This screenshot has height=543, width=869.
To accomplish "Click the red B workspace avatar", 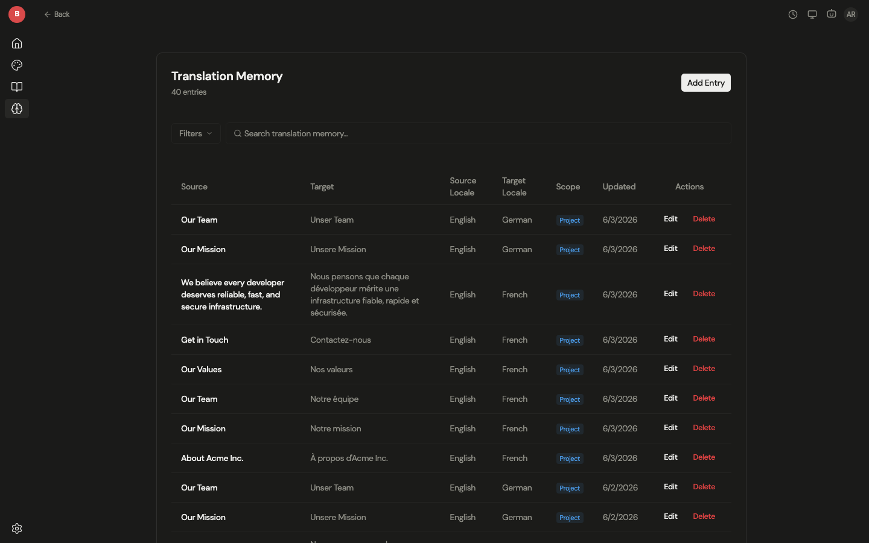I will click(17, 14).
